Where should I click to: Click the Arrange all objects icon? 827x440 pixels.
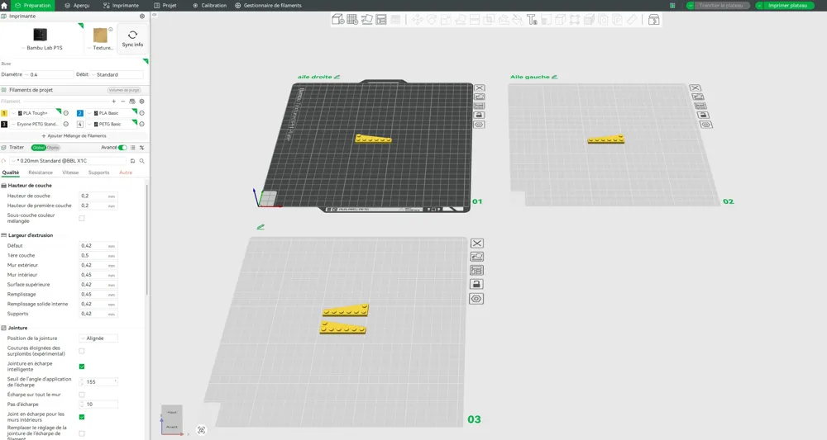point(380,20)
